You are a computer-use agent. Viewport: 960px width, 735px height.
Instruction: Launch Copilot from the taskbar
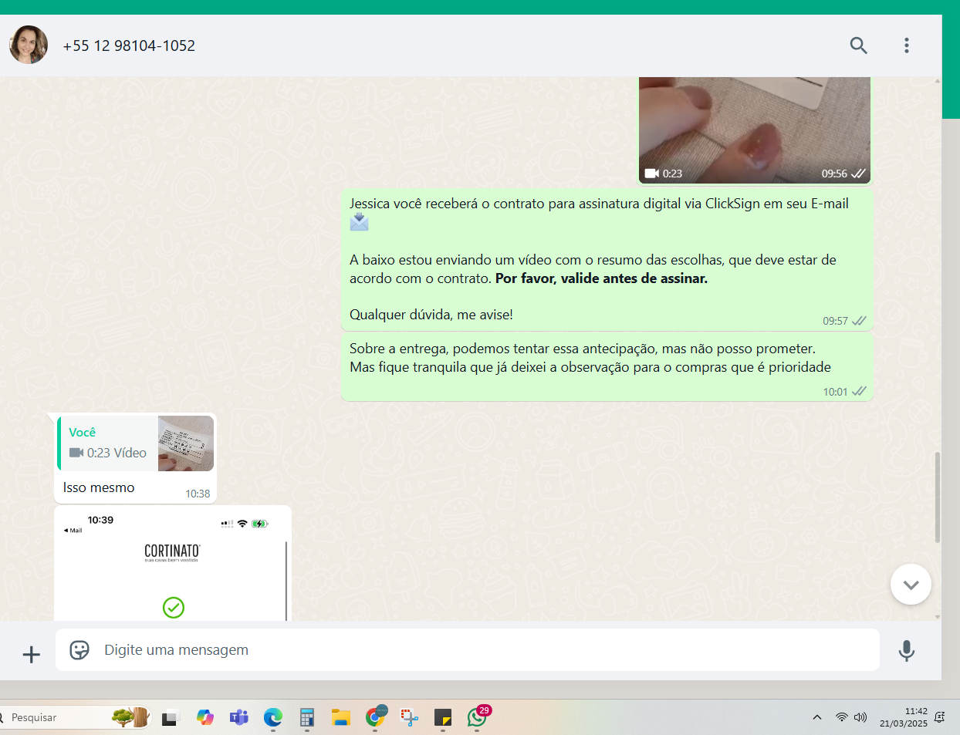[x=205, y=717]
